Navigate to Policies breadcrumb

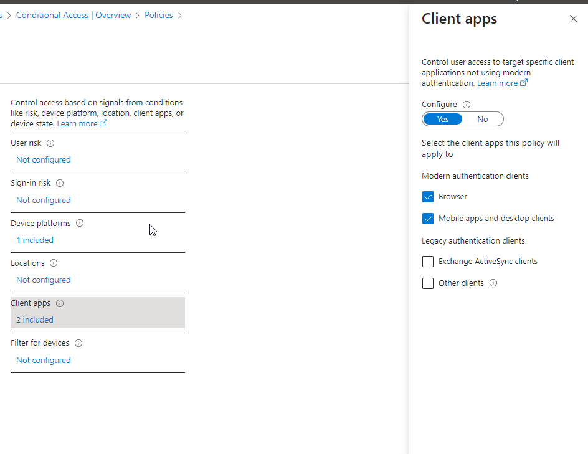coord(158,15)
